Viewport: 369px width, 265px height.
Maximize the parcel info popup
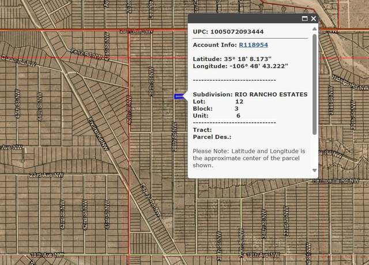304,18
